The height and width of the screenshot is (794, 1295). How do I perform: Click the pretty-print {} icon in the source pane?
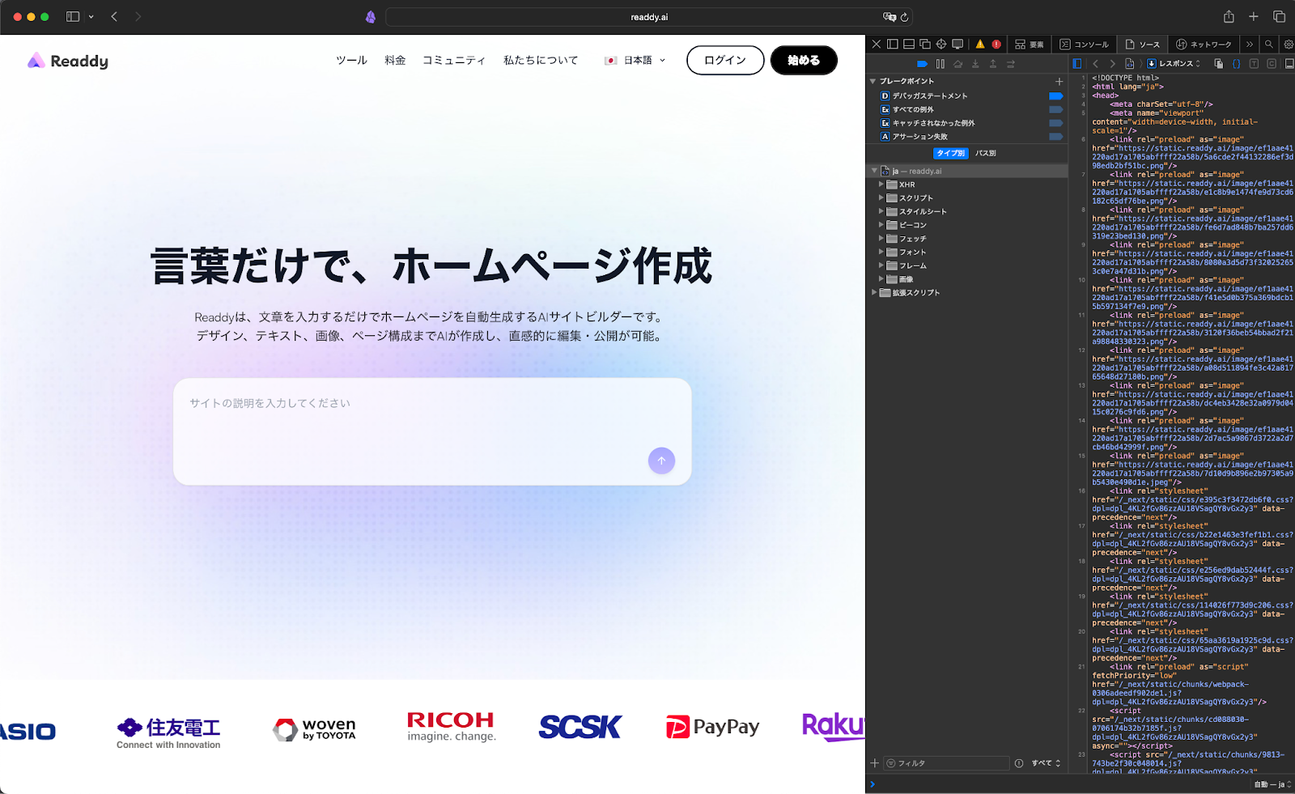pyautogui.click(x=1238, y=63)
